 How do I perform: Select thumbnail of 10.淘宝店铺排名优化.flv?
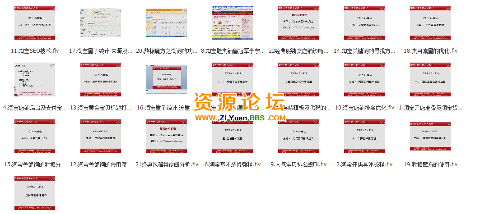(x=364, y=79)
